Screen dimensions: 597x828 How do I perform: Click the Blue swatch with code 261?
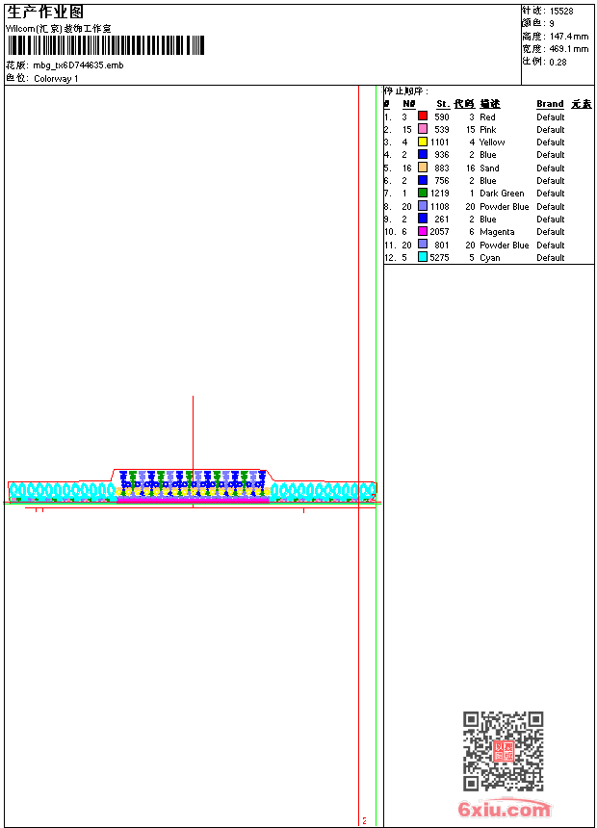[423, 219]
